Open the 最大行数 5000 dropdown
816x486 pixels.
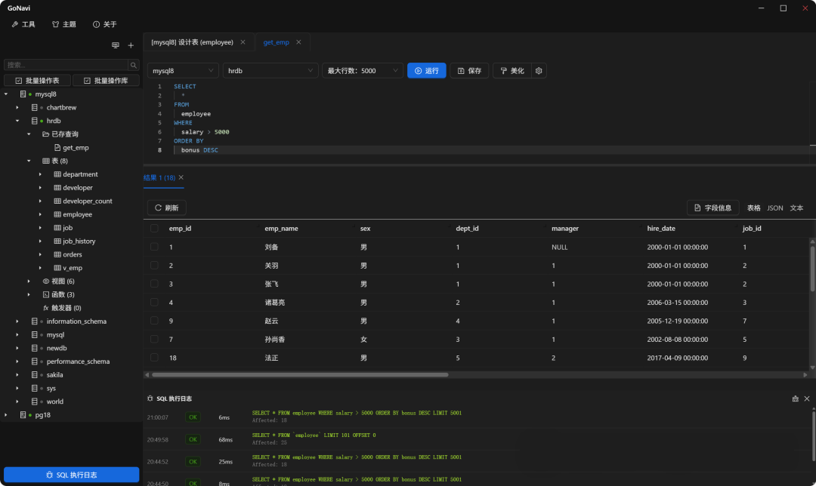[363, 71]
